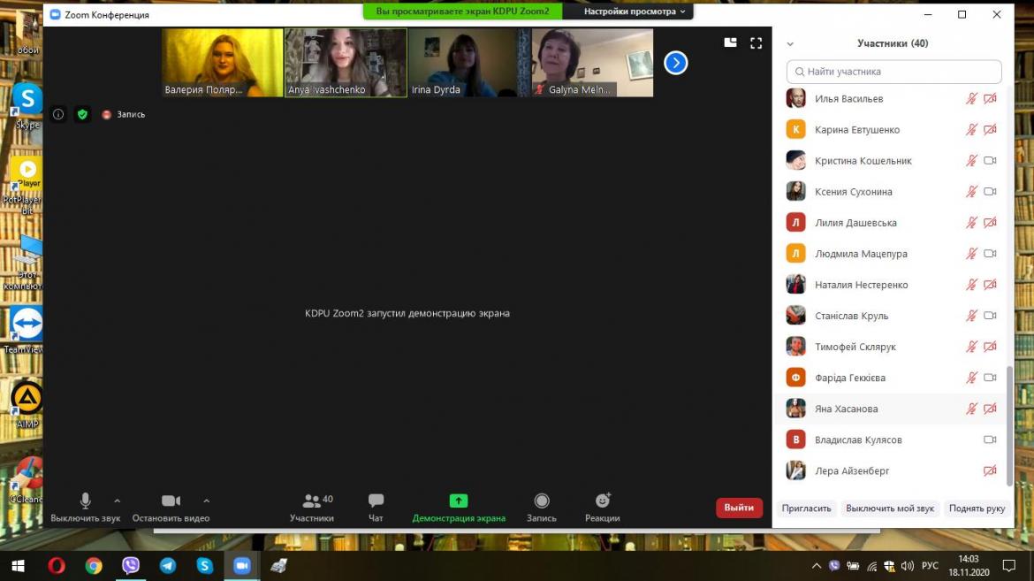
Task: Click the green encryption shield icon
Action: [82, 114]
